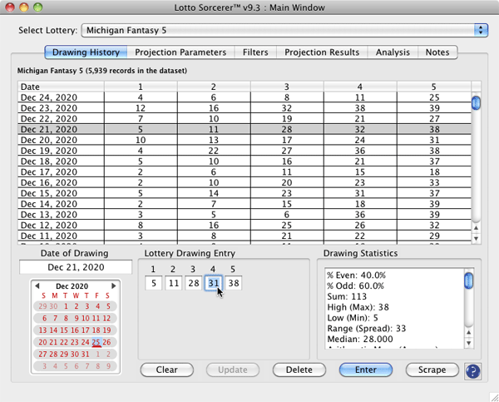Click entry field 4 containing 31

(214, 283)
